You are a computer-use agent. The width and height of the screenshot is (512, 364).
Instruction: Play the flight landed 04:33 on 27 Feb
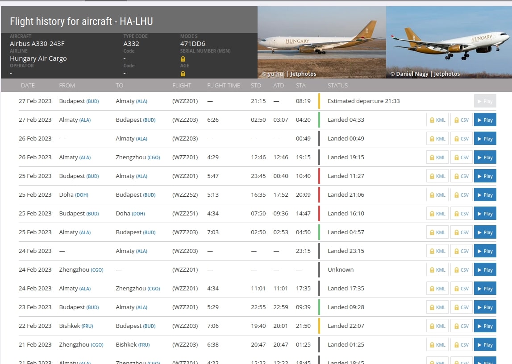[x=485, y=120]
